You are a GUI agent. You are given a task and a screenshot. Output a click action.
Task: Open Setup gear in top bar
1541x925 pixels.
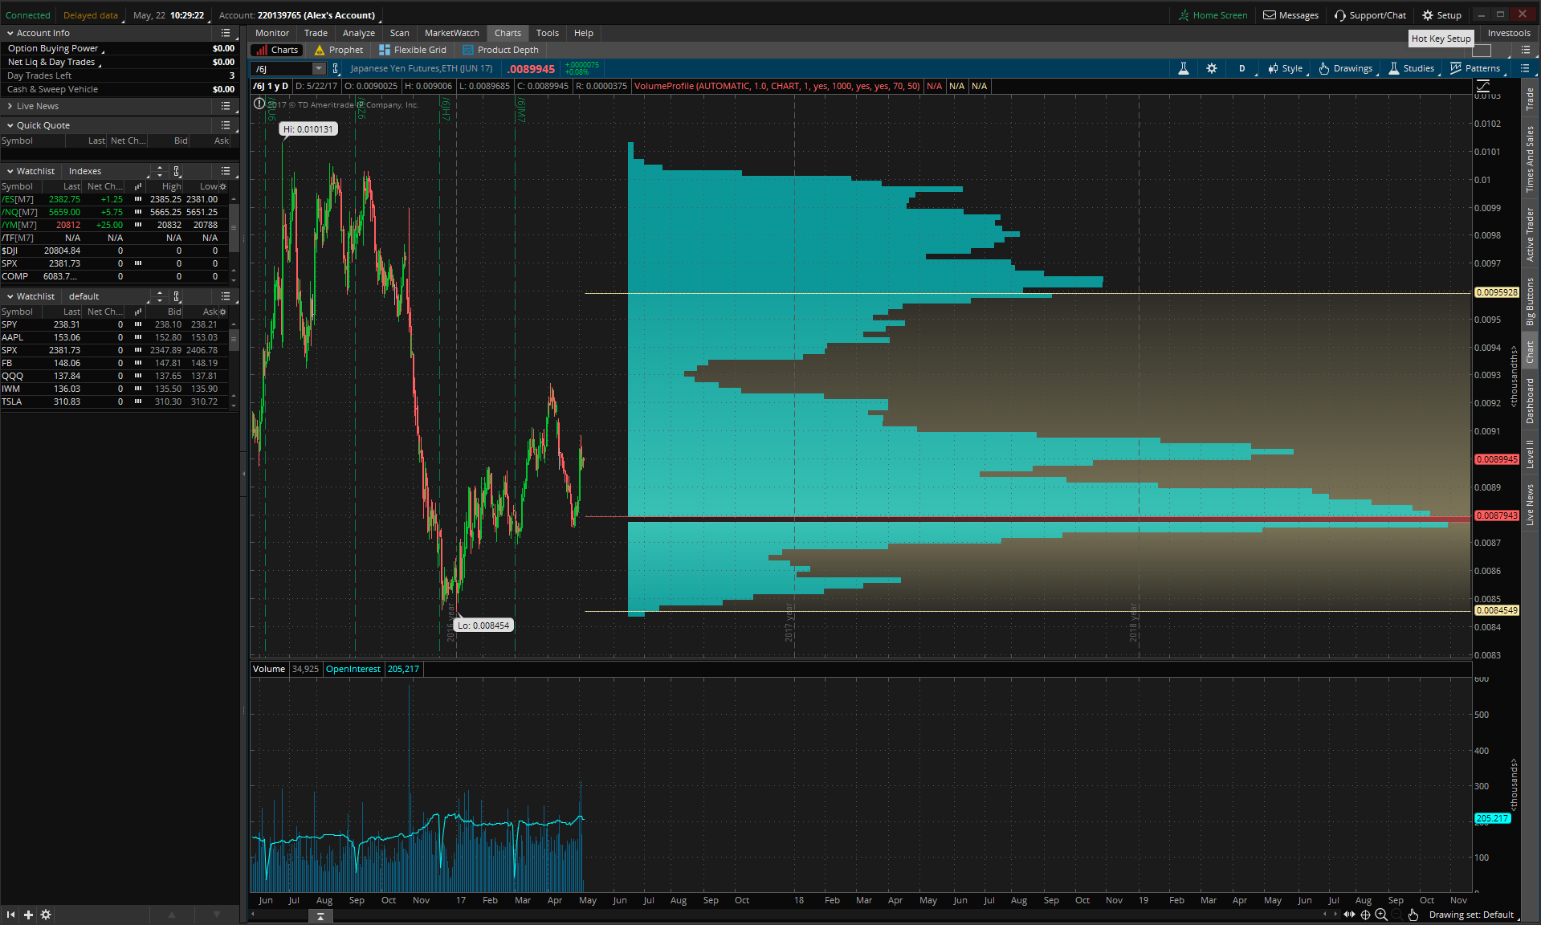coord(1441,15)
